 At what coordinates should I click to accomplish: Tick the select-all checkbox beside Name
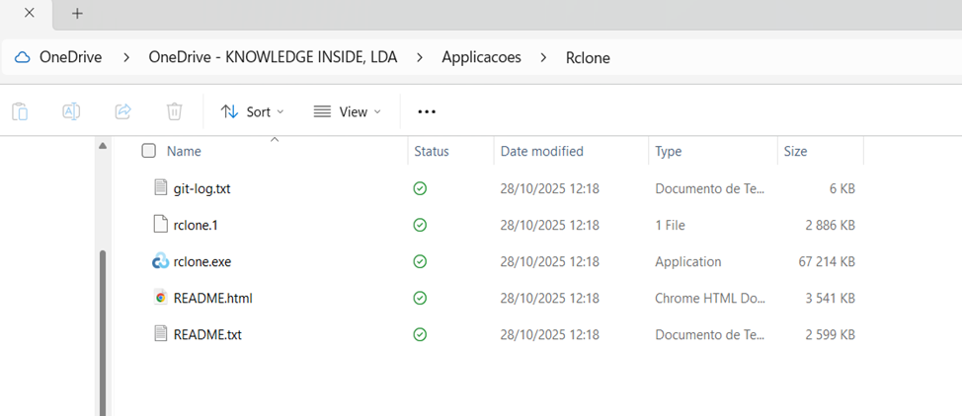(x=148, y=151)
